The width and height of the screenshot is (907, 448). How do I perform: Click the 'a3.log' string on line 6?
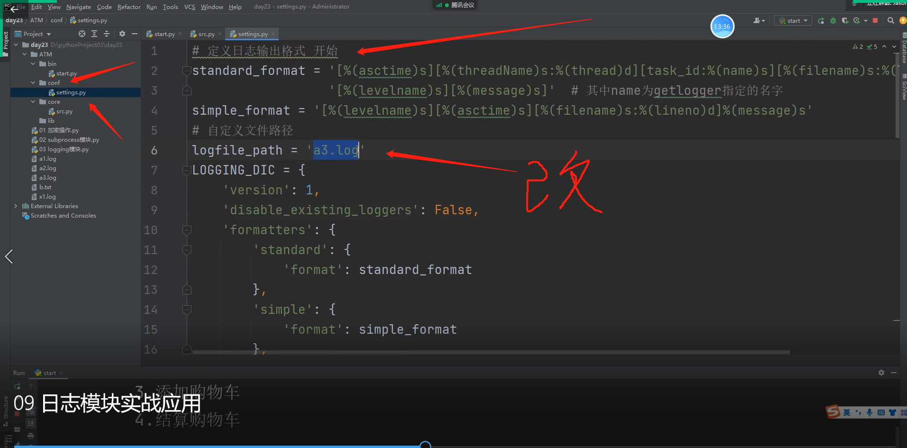tap(336, 150)
